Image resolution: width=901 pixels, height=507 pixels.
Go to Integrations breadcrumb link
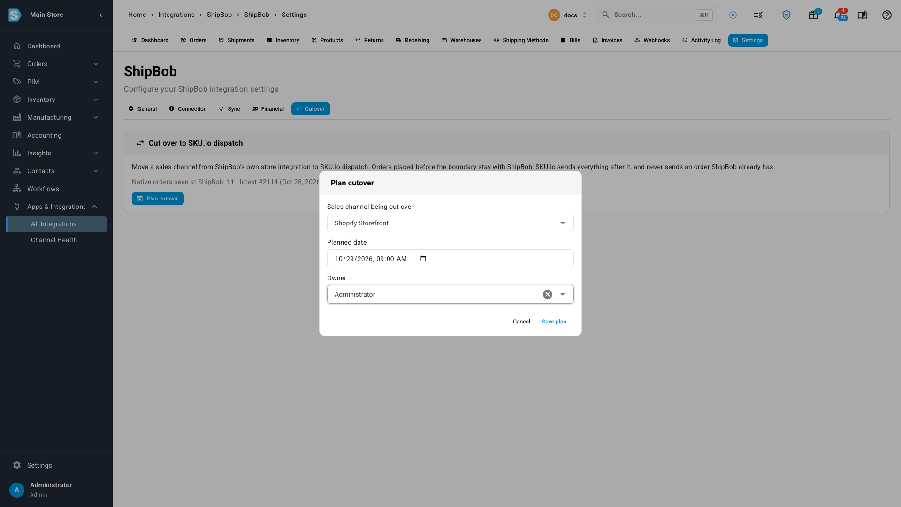(x=176, y=15)
